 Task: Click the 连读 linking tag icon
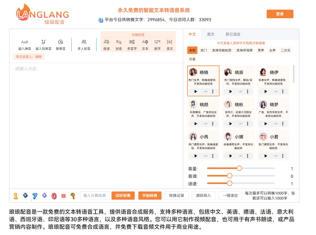coord(106,45)
